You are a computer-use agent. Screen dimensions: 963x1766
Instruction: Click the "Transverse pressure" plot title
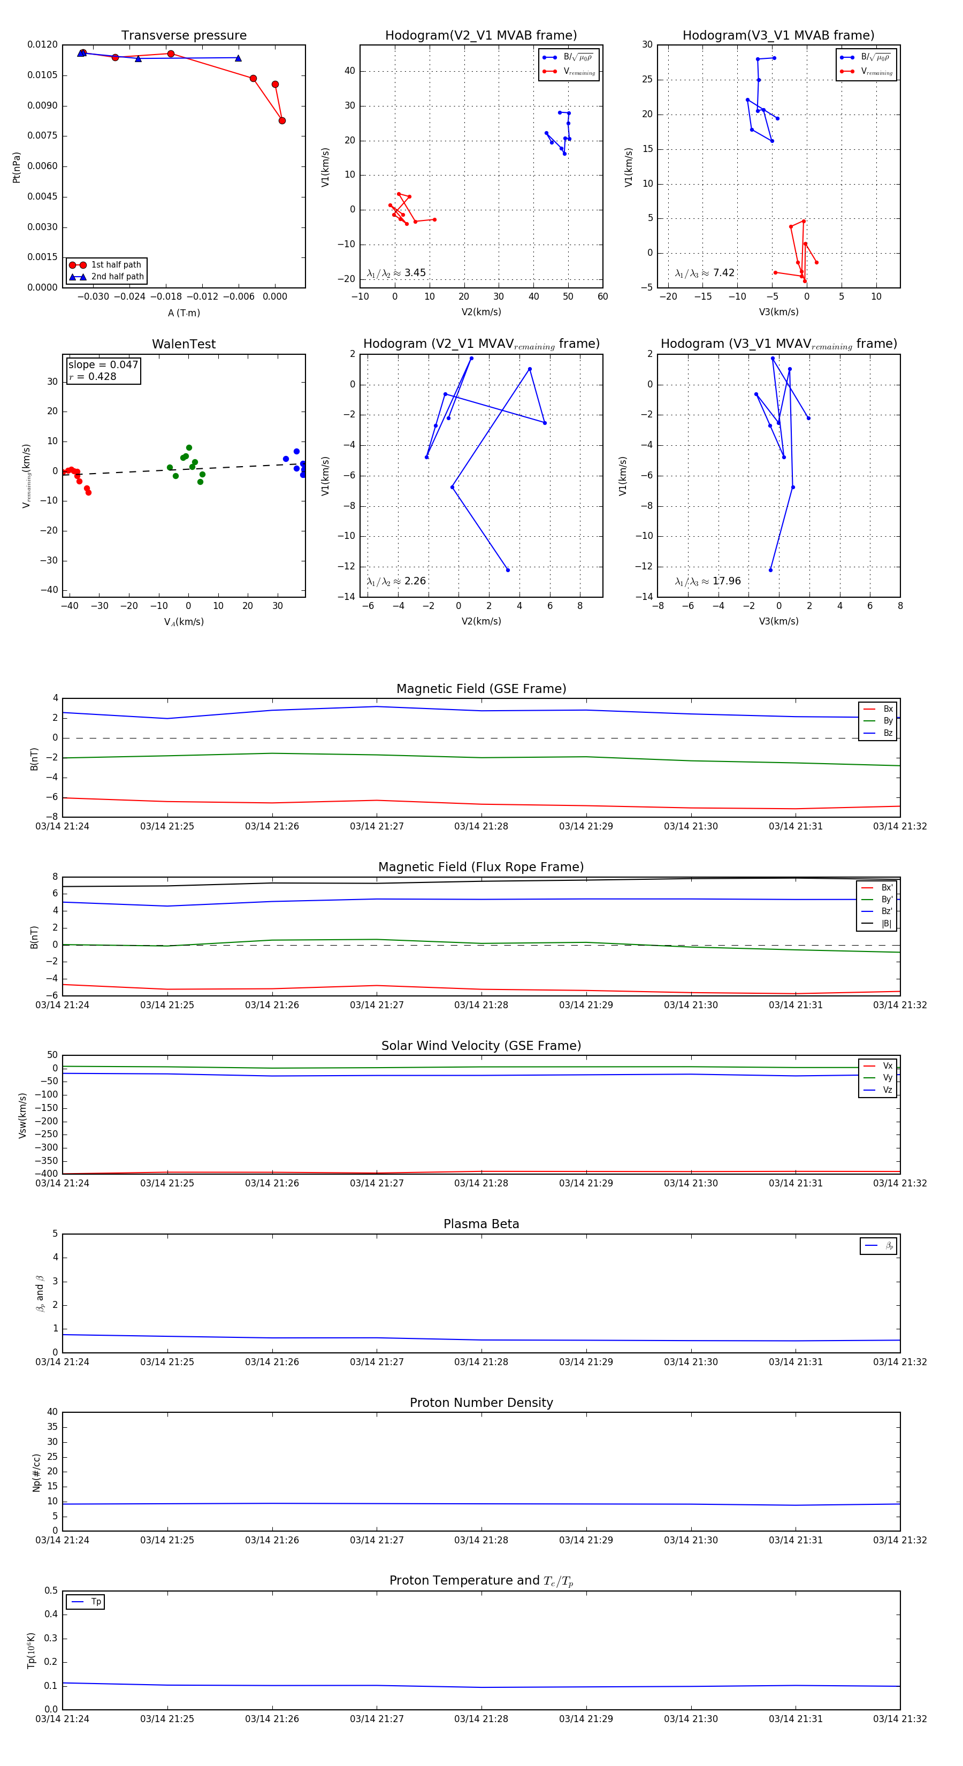click(x=184, y=36)
